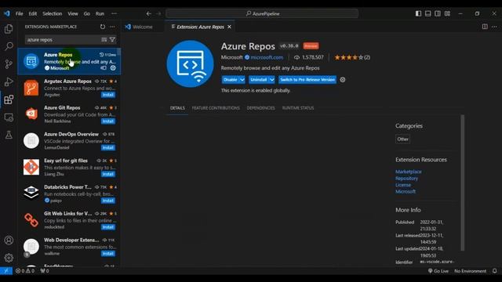Open the Azure Repos list item manage gear
The height and width of the screenshot is (282, 502).
point(113,68)
